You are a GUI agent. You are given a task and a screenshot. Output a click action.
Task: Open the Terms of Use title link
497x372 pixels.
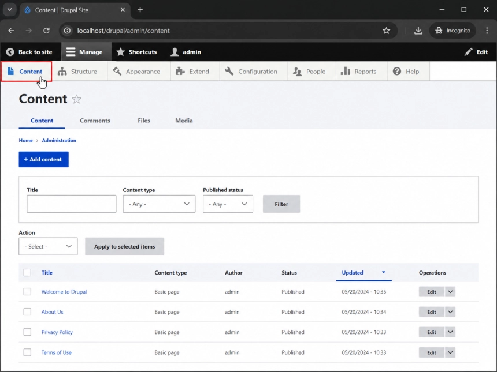coord(57,352)
